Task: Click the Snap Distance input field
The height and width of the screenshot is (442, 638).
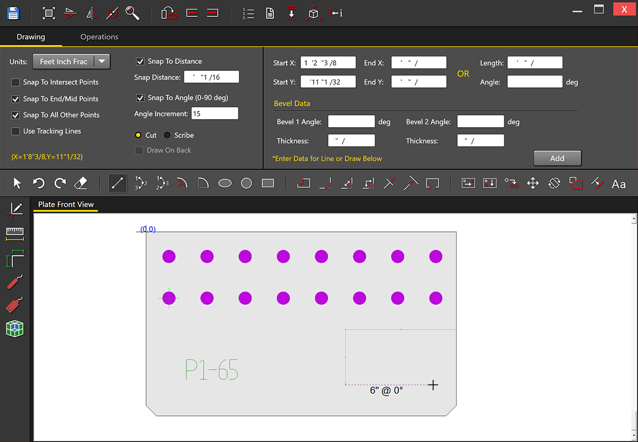Action: point(212,77)
